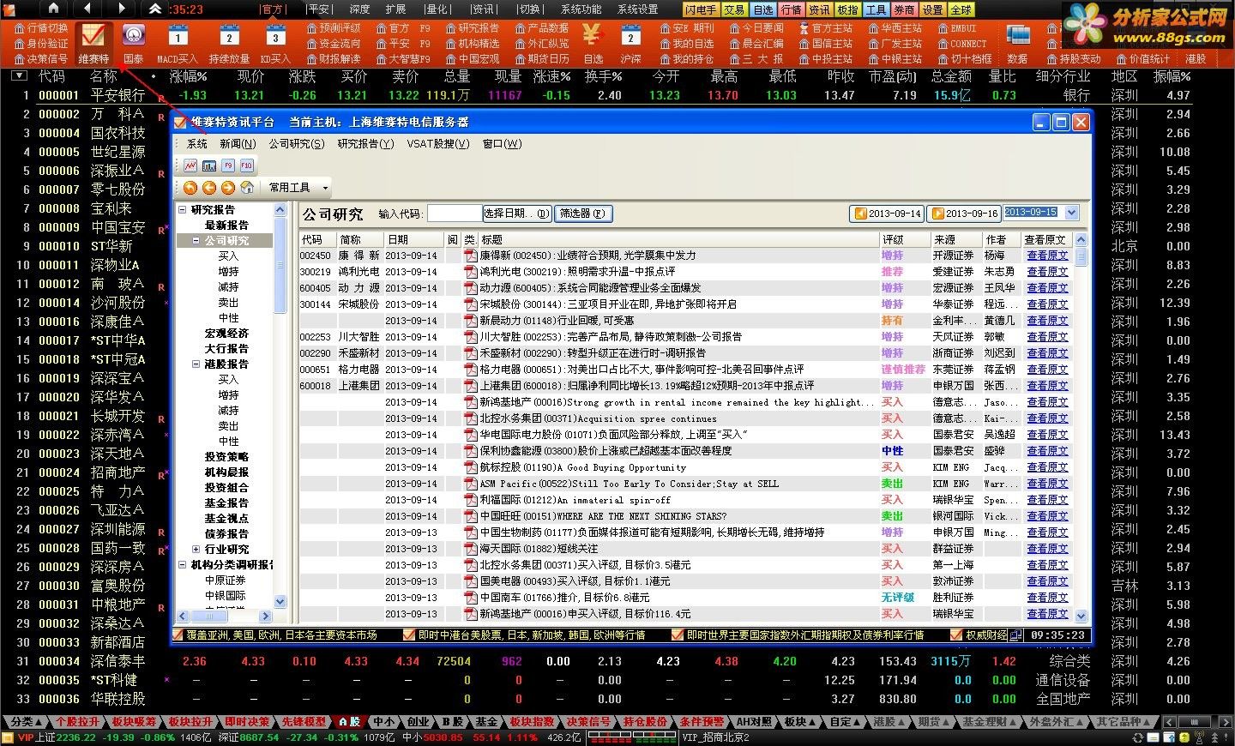Click the house home icon in 维赛特 window
Image resolution: width=1235 pixels, height=746 pixels.
pos(247,188)
